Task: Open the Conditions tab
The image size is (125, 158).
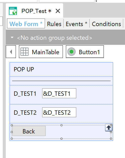Action: [106, 24]
